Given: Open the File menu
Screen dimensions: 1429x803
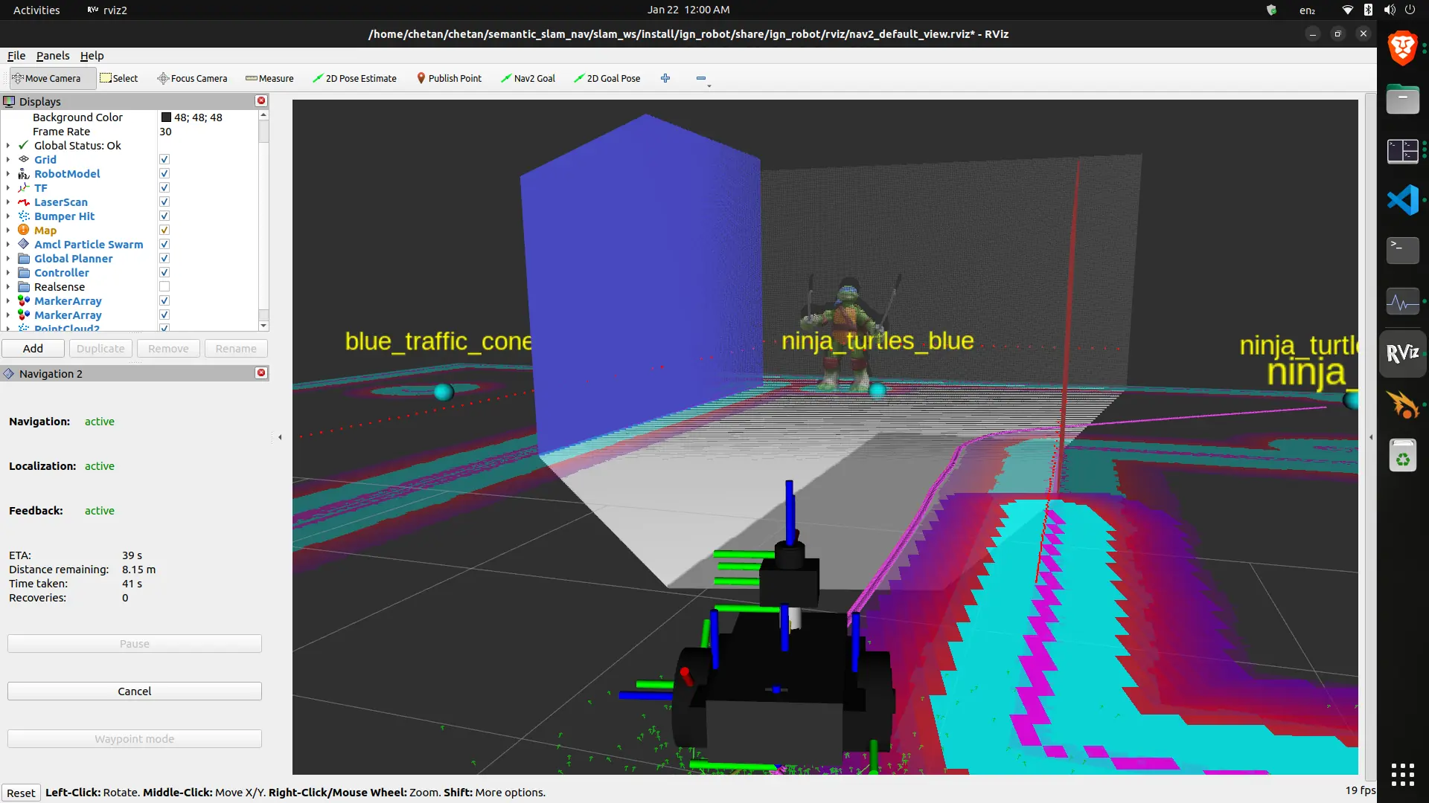Looking at the screenshot, I should click(16, 56).
